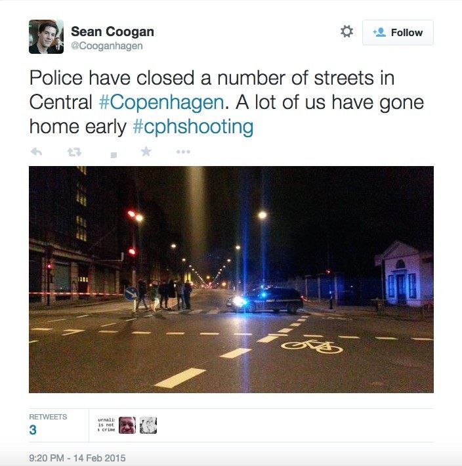
Task: Click the tweet text about closed streets
Action: (226, 102)
